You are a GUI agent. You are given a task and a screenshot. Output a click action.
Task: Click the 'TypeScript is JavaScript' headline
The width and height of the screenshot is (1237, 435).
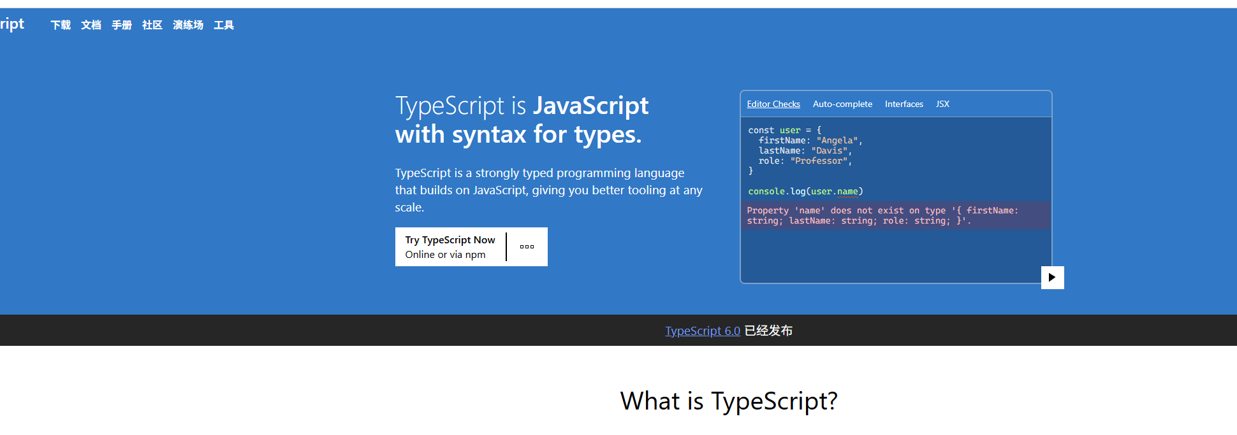[522, 106]
